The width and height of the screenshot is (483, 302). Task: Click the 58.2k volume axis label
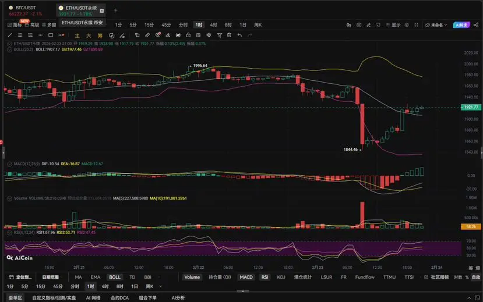[471, 227]
